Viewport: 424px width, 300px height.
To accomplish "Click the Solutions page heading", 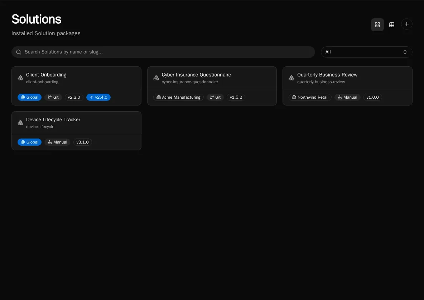I will pos(37,19).
